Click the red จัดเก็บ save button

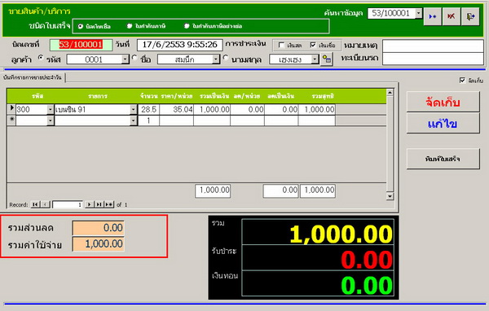443,102
